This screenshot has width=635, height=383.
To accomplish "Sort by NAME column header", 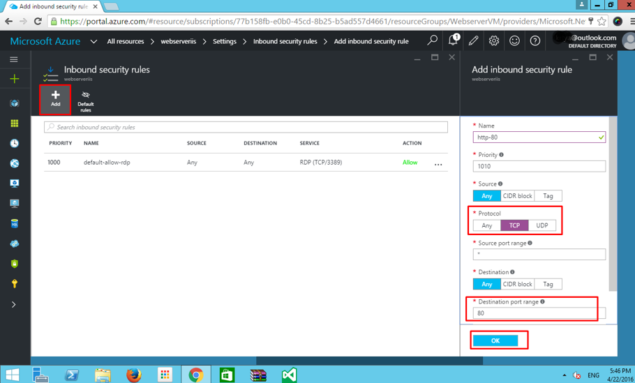I will 91,143.
